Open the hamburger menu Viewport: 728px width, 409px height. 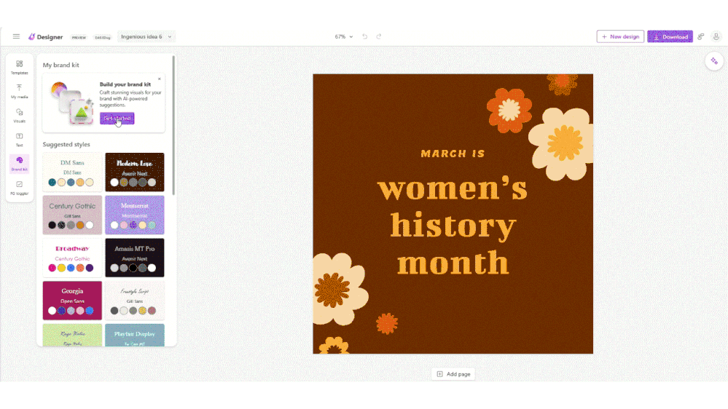coord(16,36)
